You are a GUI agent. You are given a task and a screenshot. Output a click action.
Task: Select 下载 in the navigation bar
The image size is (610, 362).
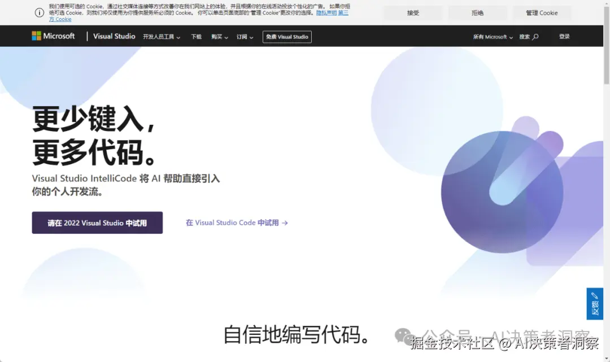pyautogui.click(x=196, y=36)
